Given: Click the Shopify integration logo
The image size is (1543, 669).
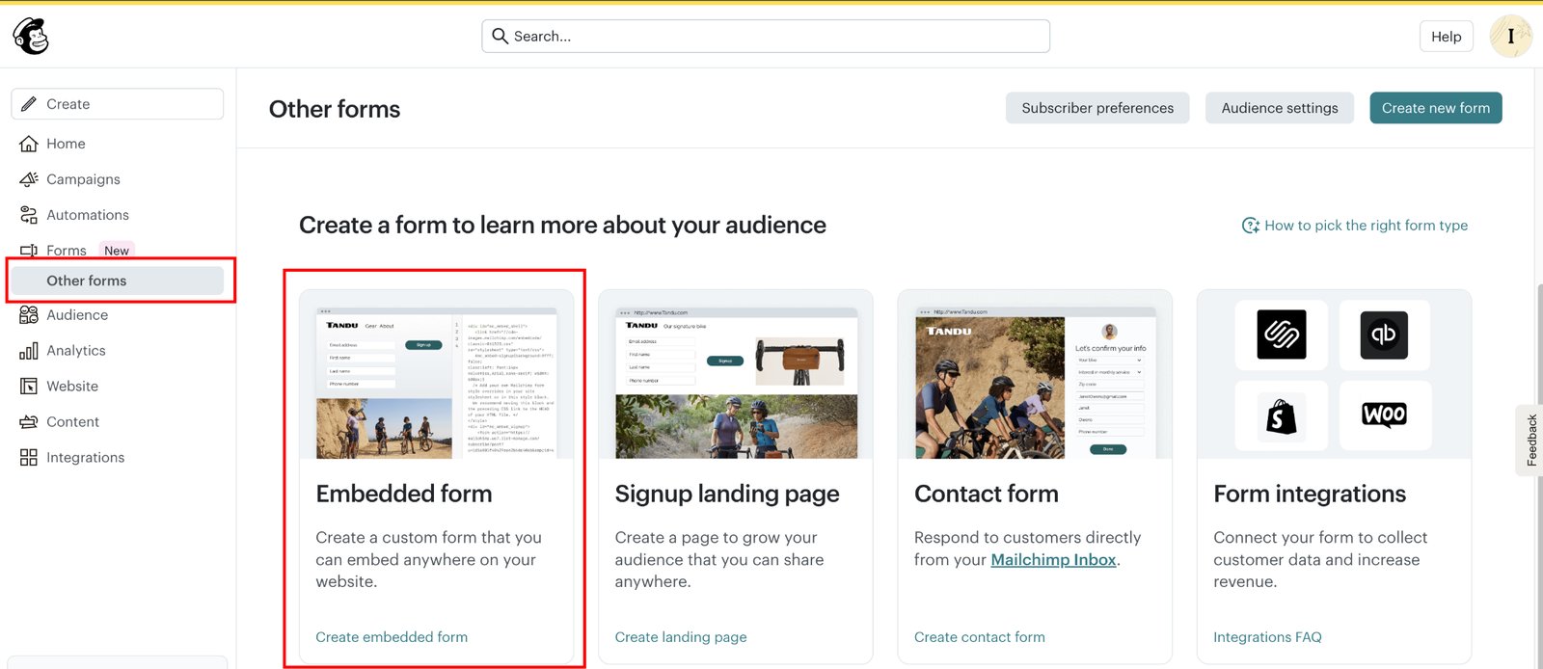Looking at the screenshot, I should tap(1282, 416).
